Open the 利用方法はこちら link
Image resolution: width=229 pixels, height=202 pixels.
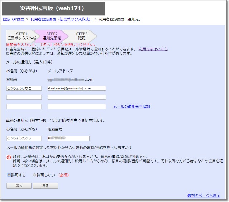(x=153, y=49)
